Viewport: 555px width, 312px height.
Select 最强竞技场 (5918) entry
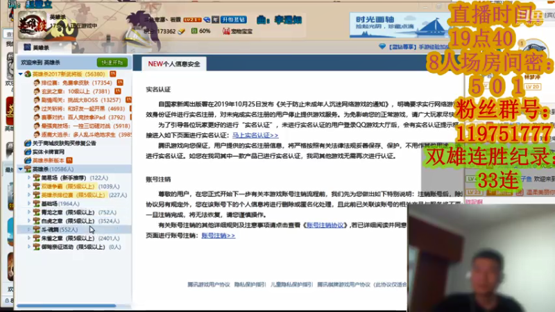pyautogui.click(x=85, y=126)
